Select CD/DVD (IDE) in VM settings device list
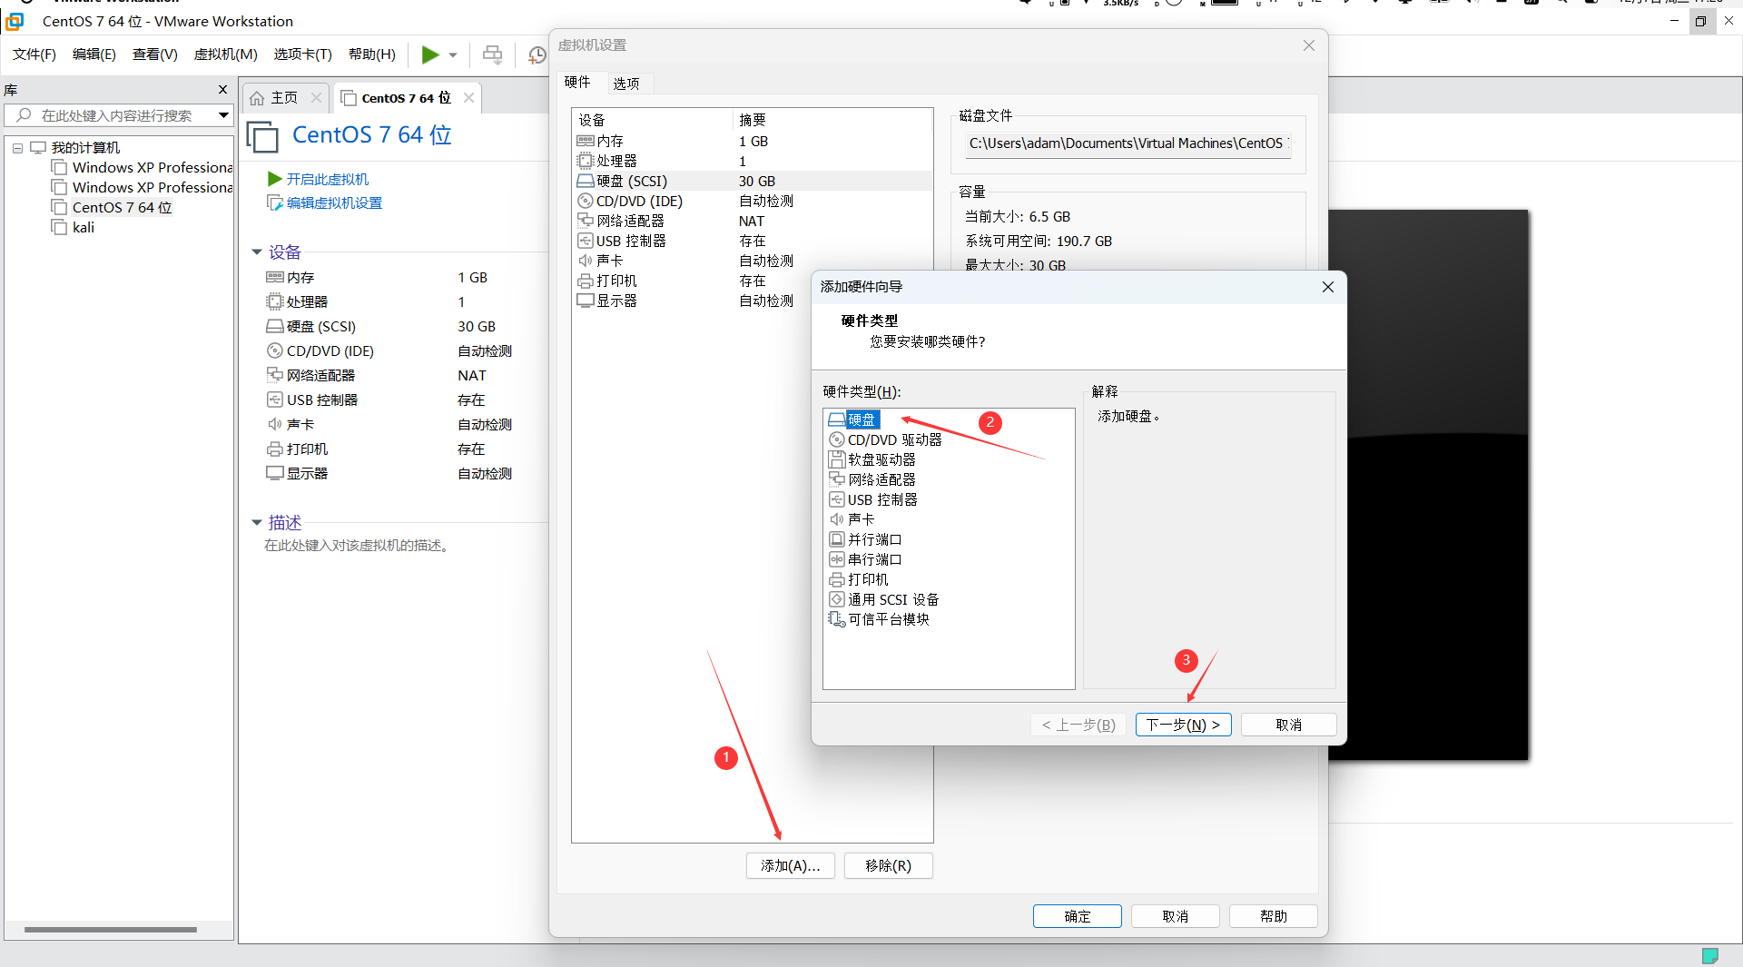This screenshot has width=1743, height=967. (x=752, y=201)
